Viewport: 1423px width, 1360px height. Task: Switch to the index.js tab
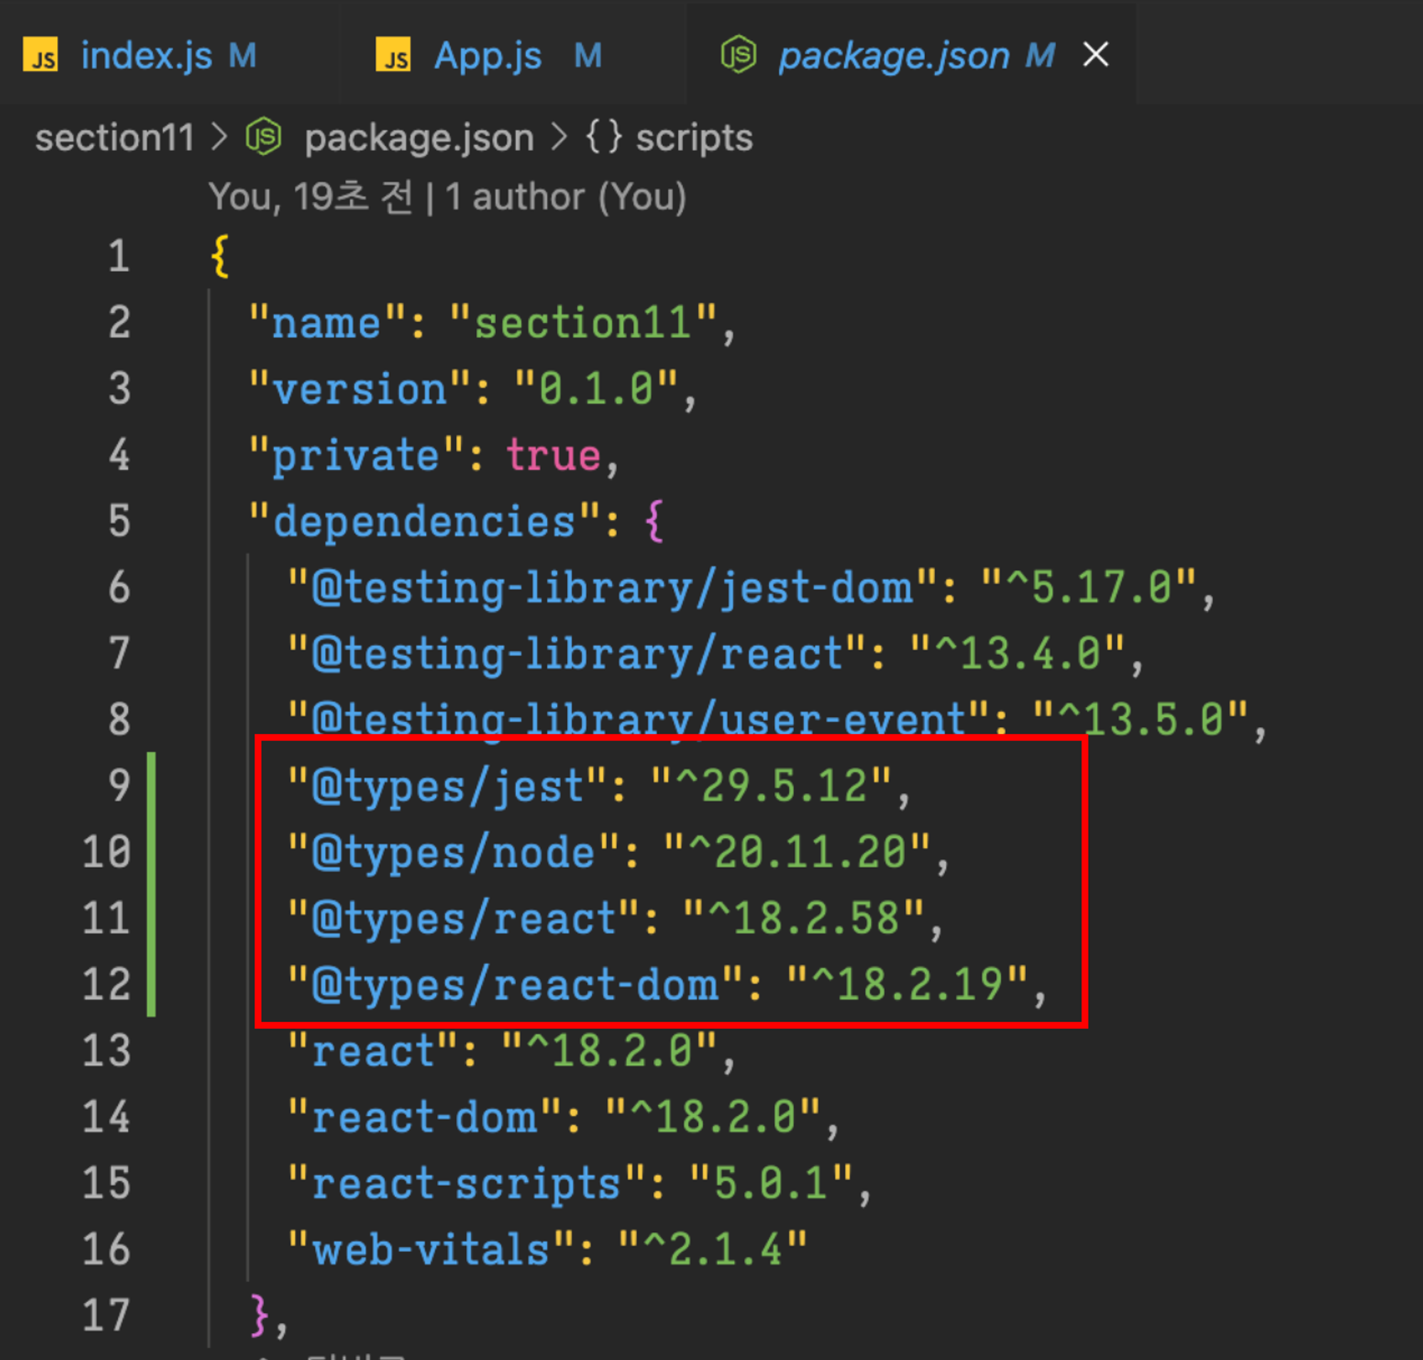[x=147, y=55]
